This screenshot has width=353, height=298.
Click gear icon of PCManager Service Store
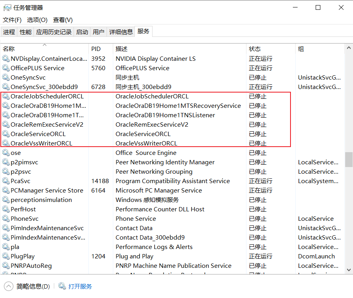click(x=6, y=191)
